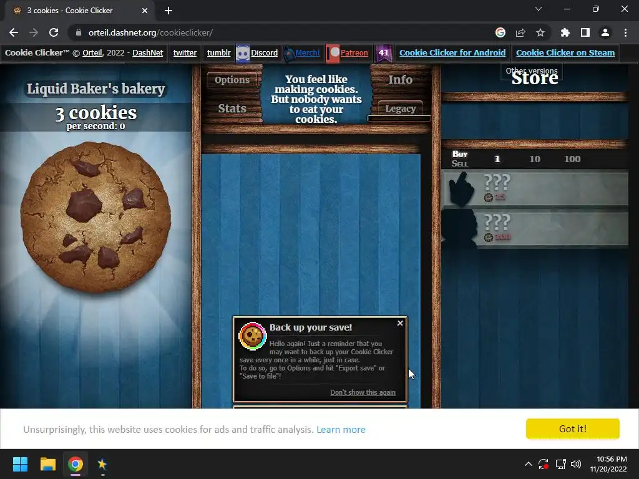Click the Got it! cookie consent button
Image resolution: width=639 pixels, height=479 pixels.
pyautogui.click(x=573, y=428)
